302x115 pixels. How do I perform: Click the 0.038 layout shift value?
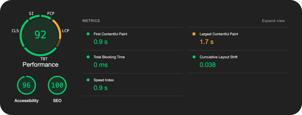(208, 65)
